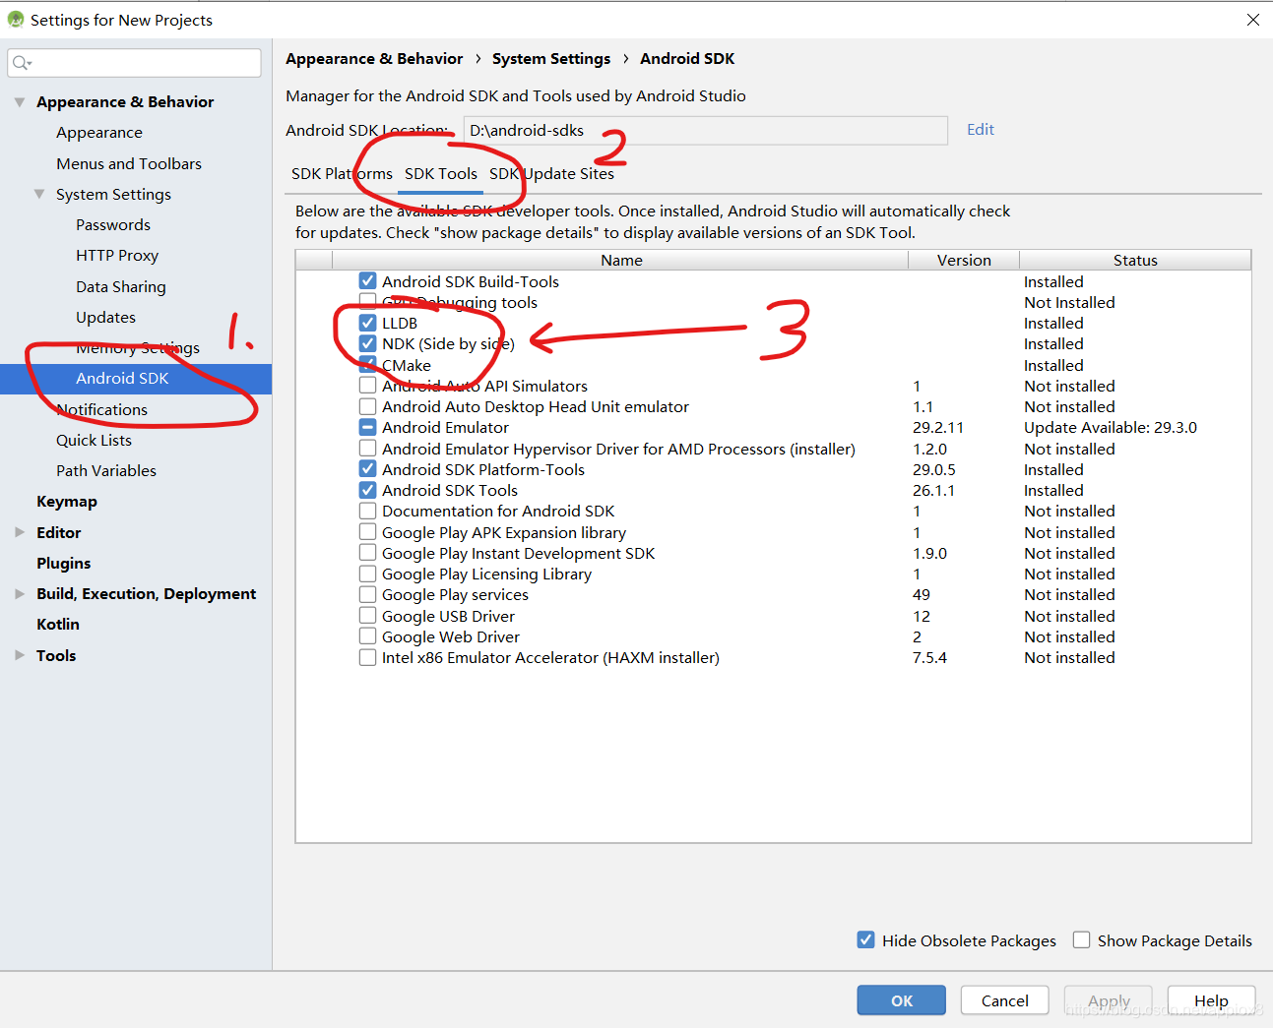Screen dimensions: 1273x1028
Task: Select Plugins settings
Action: (64, 563)
